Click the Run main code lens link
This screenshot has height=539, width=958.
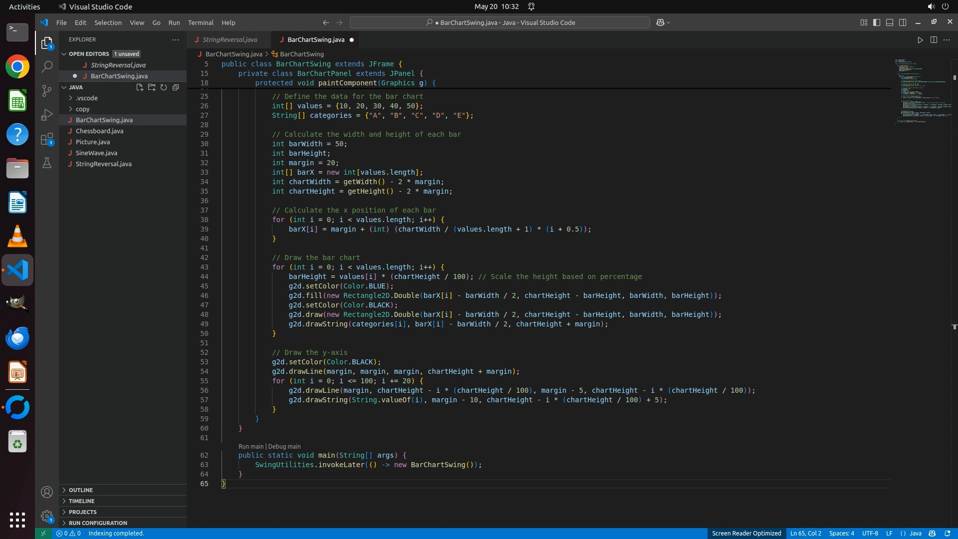(x=250, y=447)
